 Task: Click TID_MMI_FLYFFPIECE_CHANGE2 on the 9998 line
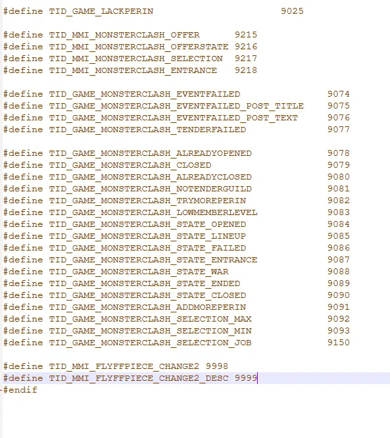(124, 366)
